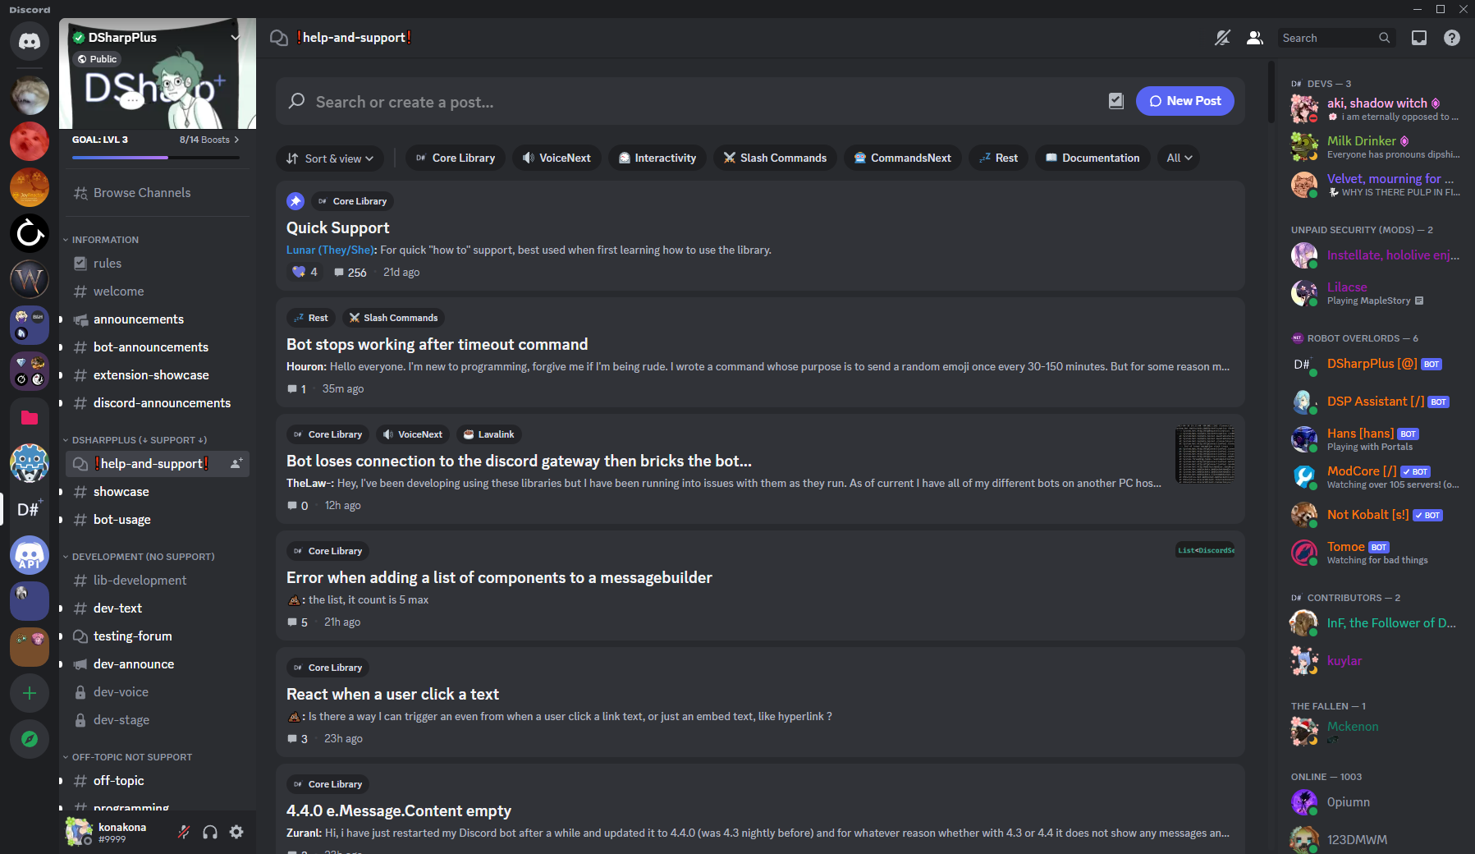Open user settings gear icon
This screenshot has height=854, width=1475.
pos(236,832)
